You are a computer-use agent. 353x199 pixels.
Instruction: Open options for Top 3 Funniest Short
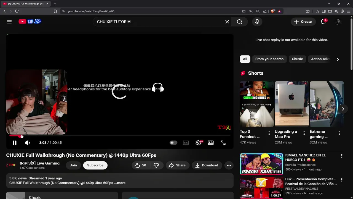pos(269,133)
